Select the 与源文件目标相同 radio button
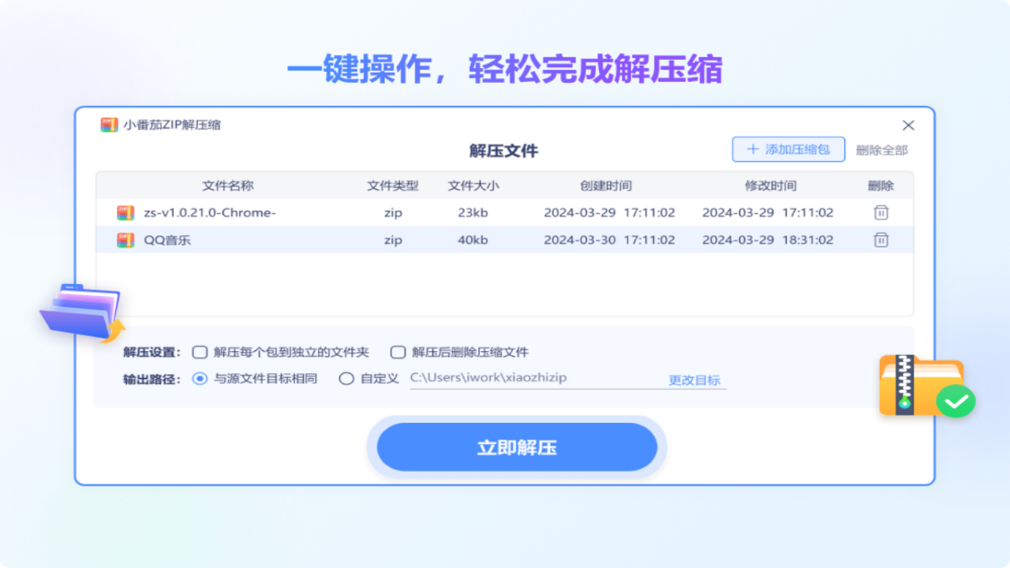Viewport: 1010px width, 568px height. coord(200,379)
